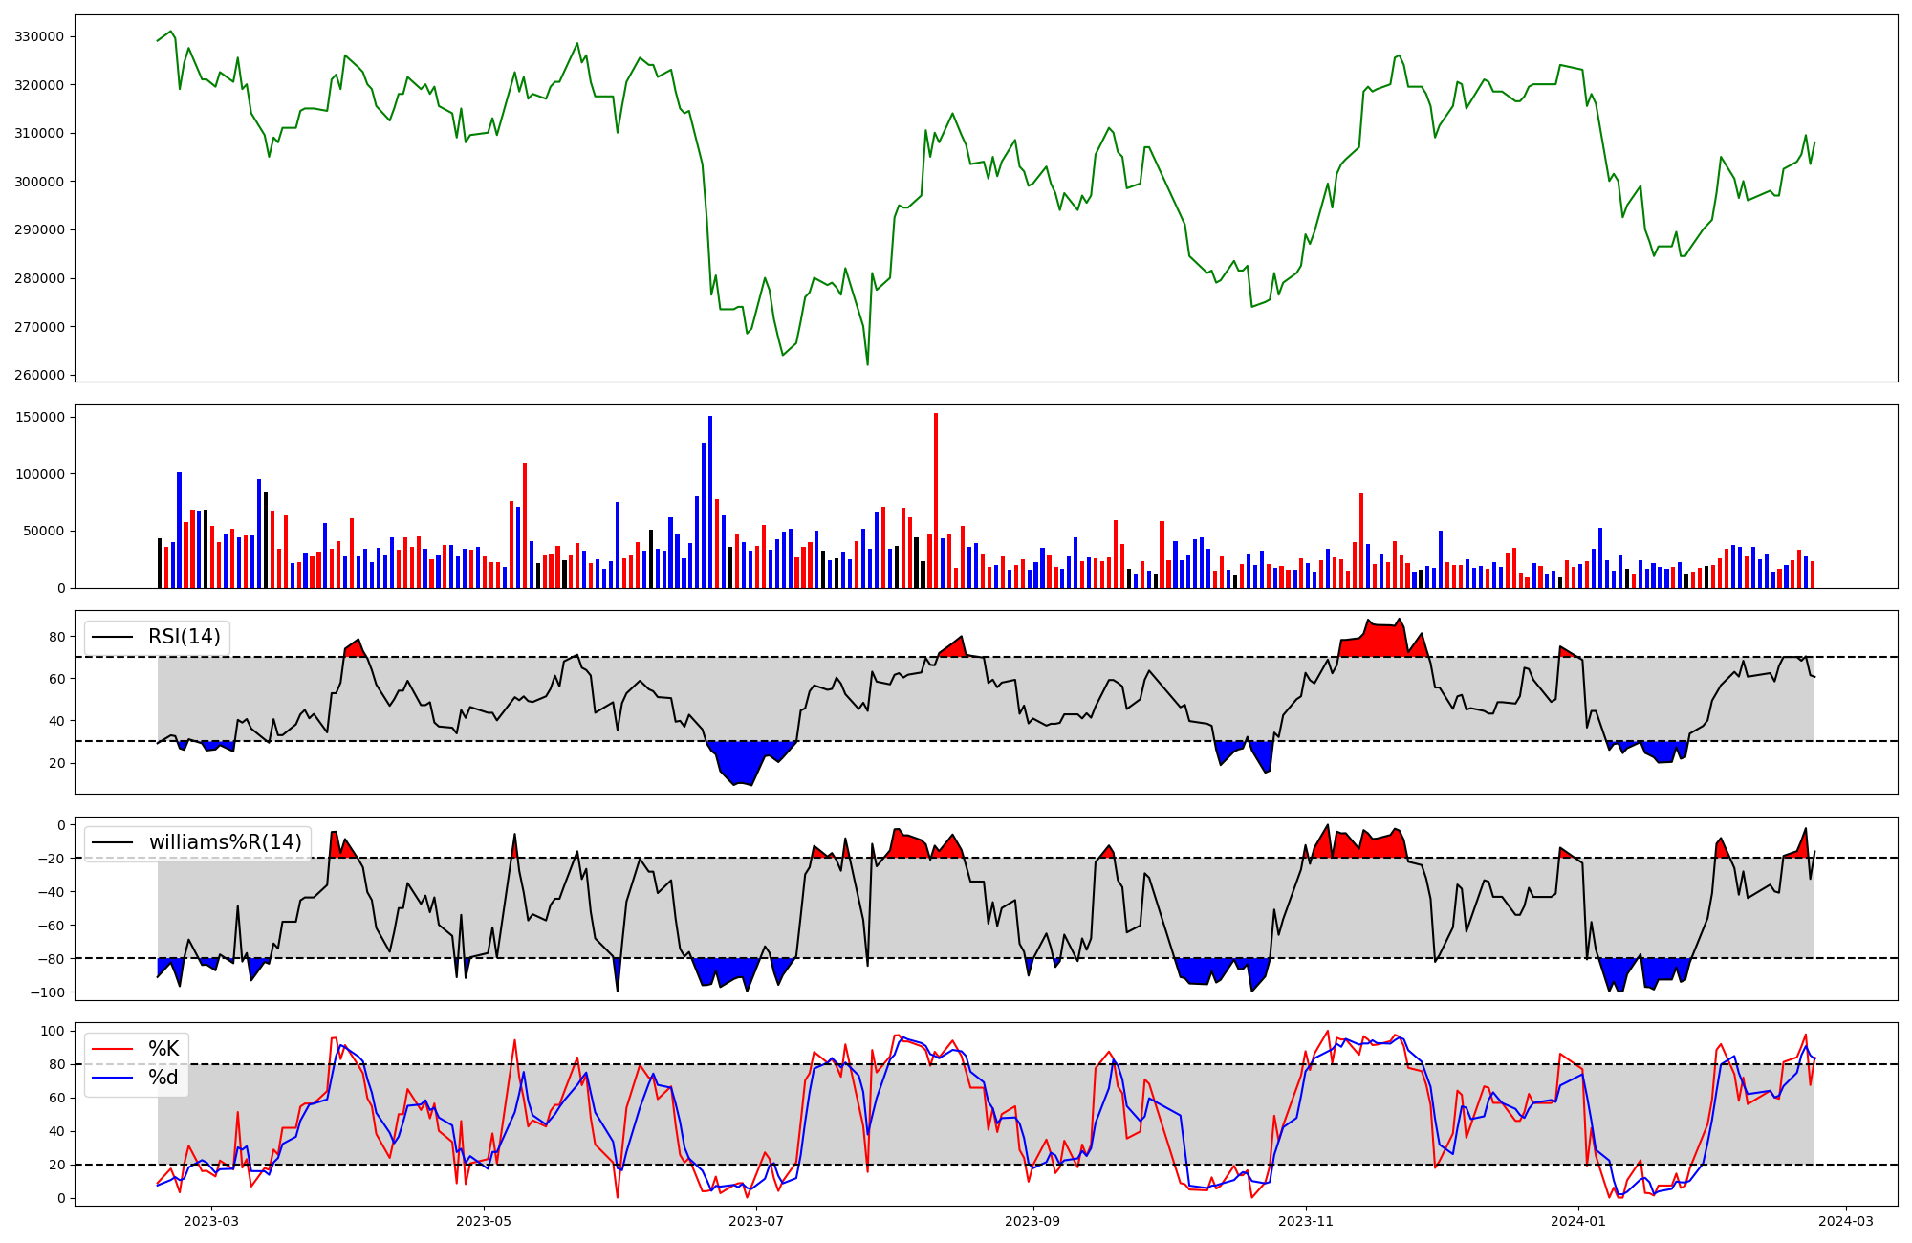The image size is (1912, 1243).
Task: Click the -100 tick on Williams axis
Action: 48,992
